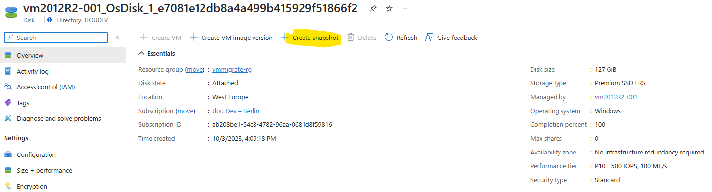This screenshot has width=712, height=192.
Task: Click the Create snapshot button
Action: 310,38
